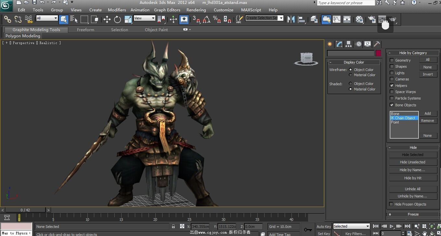Screen dimensions: 441x236
Task: Open the Graph Editors menu
Action: (x=167, y=10)
